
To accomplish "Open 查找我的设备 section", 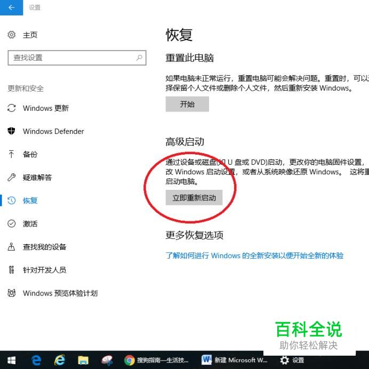I will (x=44, y=247).
